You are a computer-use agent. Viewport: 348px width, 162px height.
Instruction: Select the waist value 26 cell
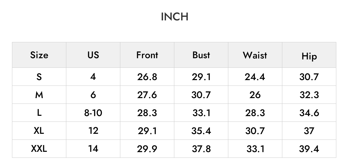click(255, 95)
